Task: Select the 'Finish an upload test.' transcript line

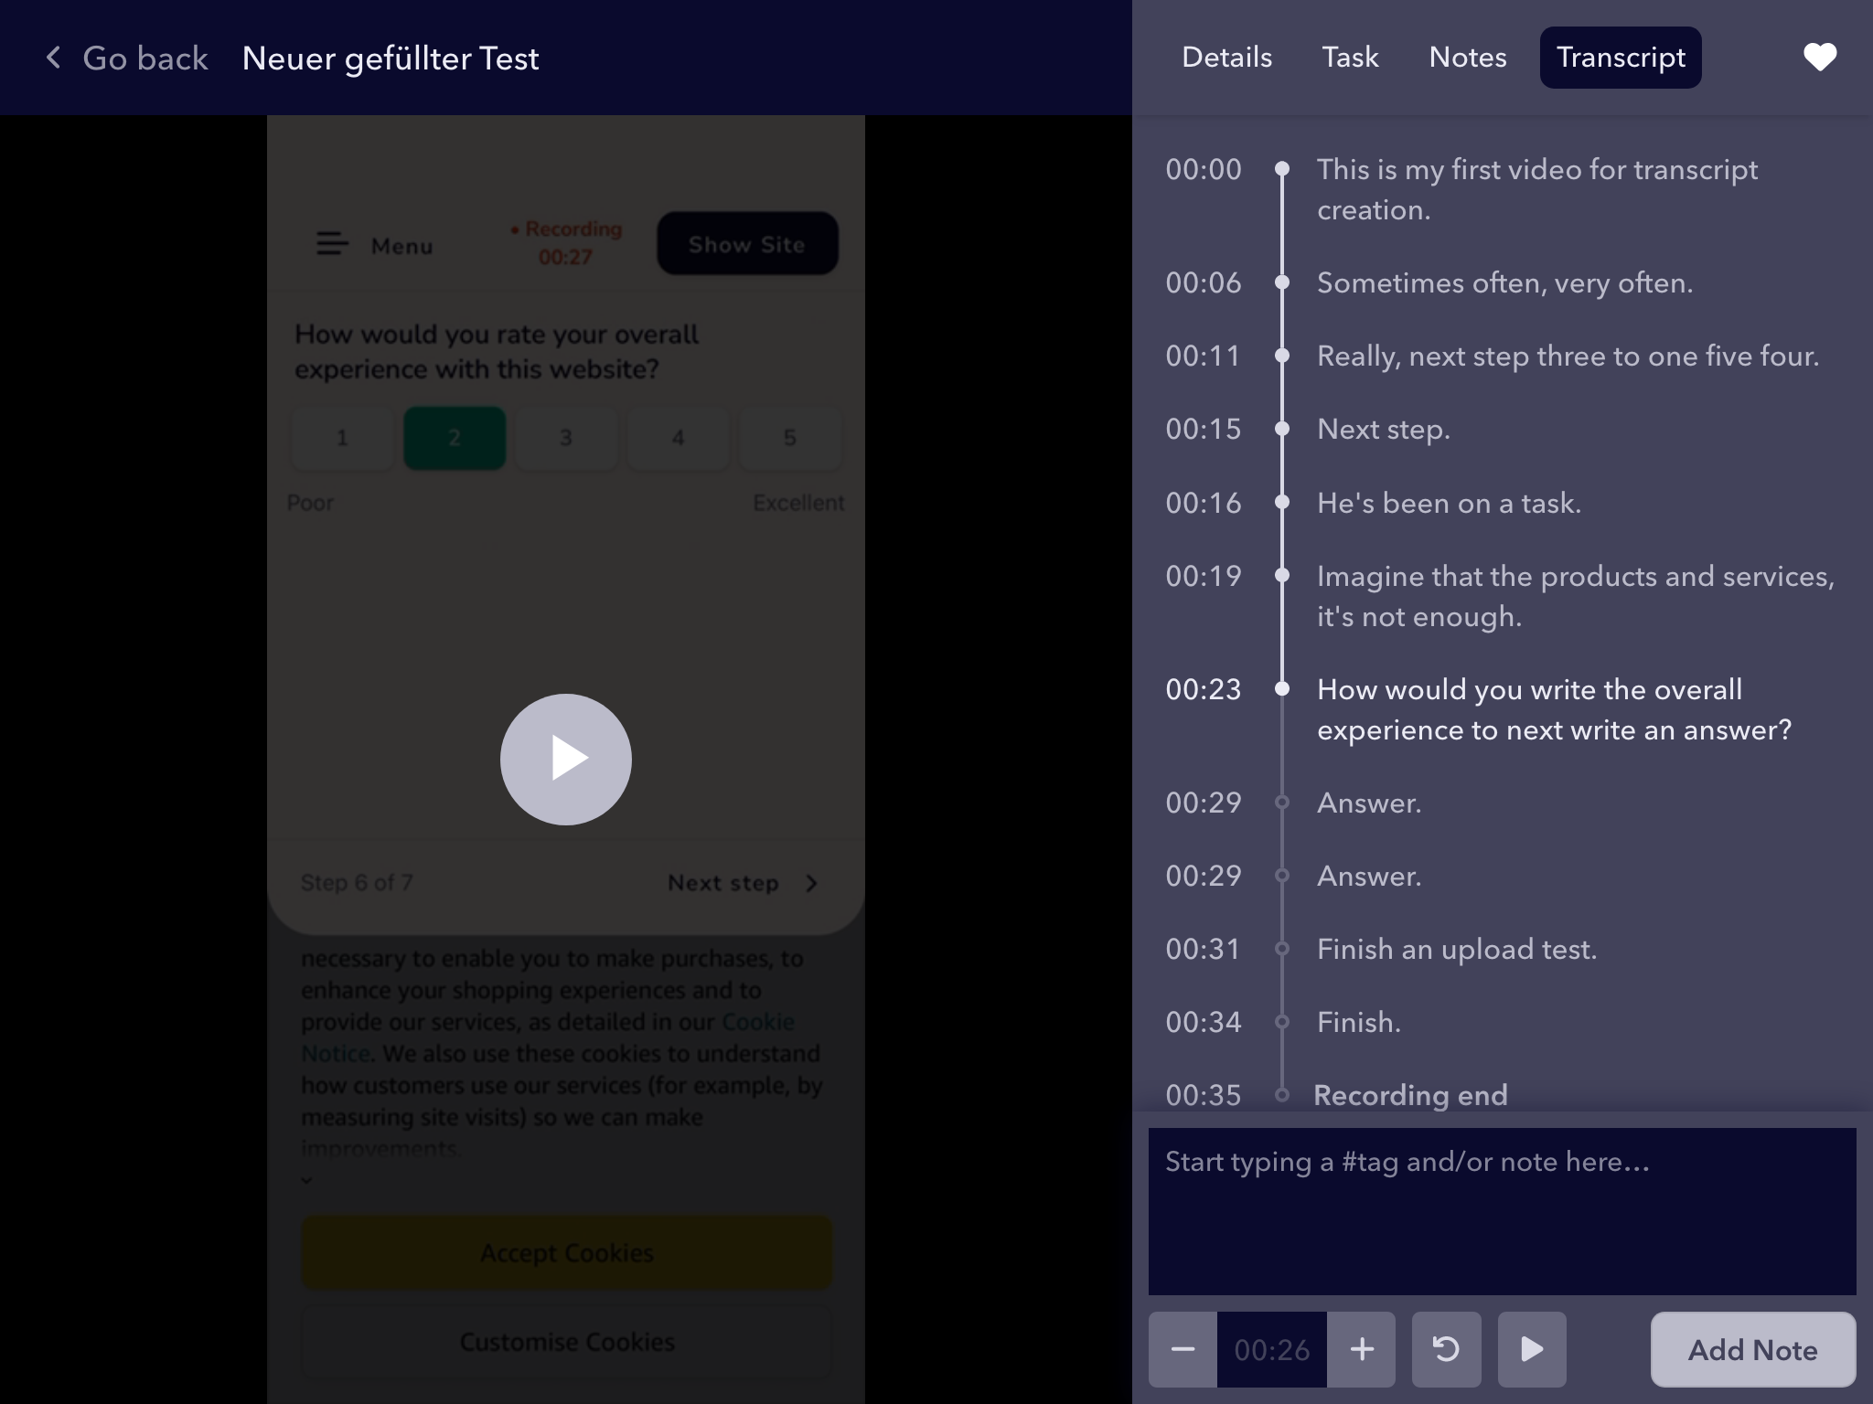Action: click(x=1456, y=949)
